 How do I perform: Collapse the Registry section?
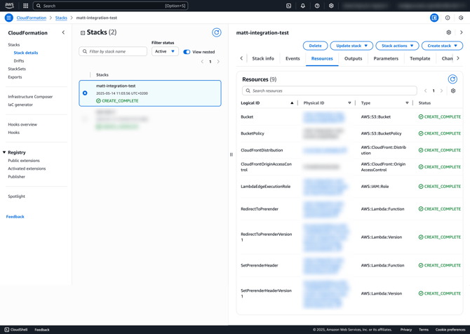click(x=4, y=152)
